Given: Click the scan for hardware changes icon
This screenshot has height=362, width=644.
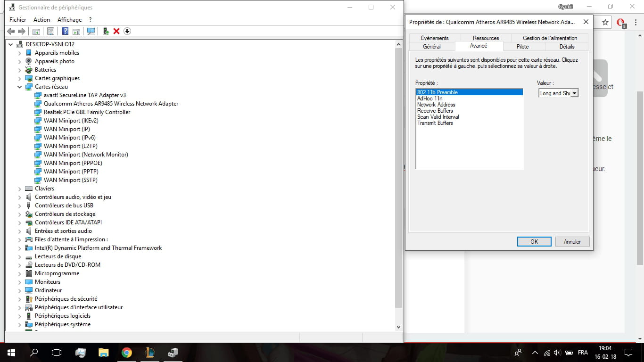Looking at the screenshot, I should click(x=91, y=31).
